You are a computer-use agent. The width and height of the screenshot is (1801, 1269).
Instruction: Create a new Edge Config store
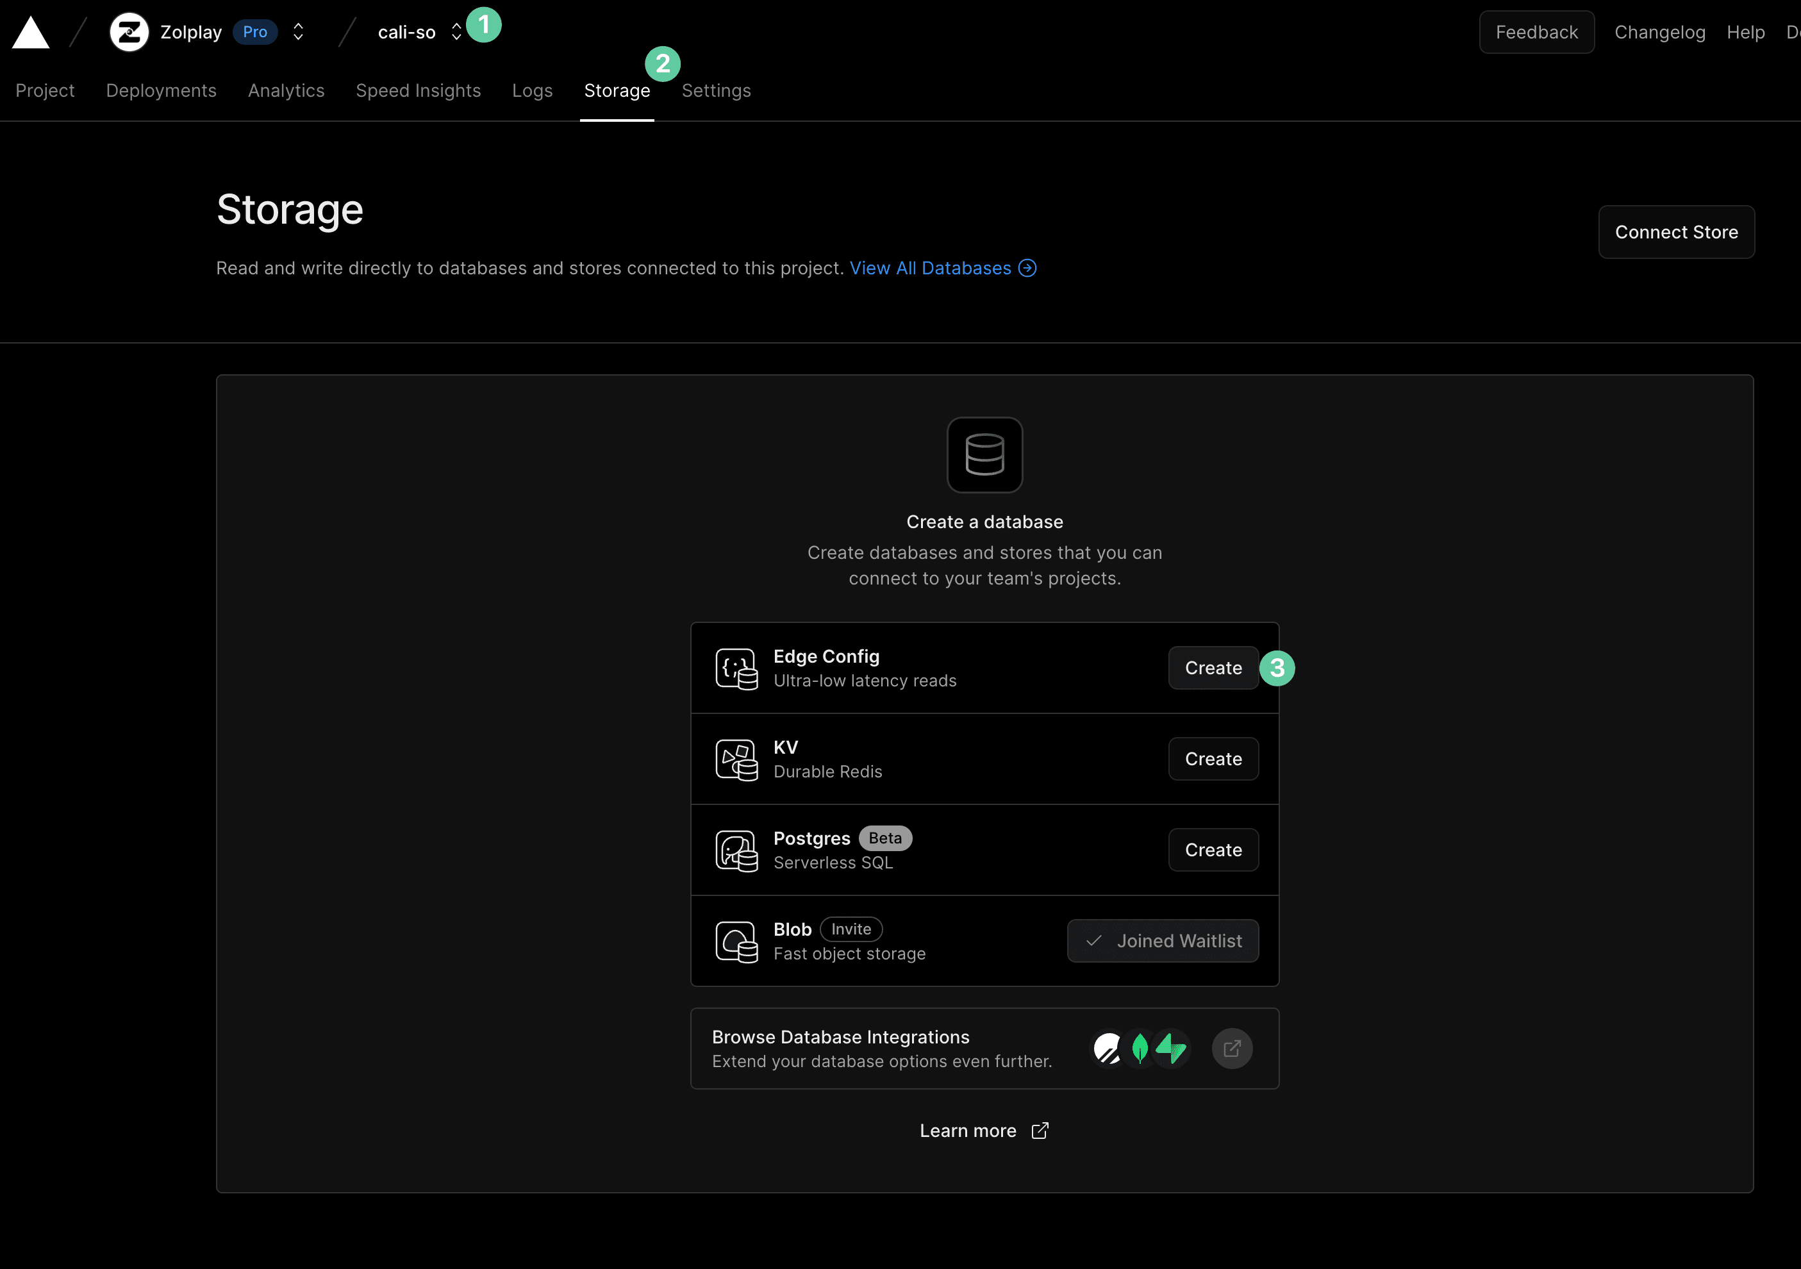point(1212,667)
